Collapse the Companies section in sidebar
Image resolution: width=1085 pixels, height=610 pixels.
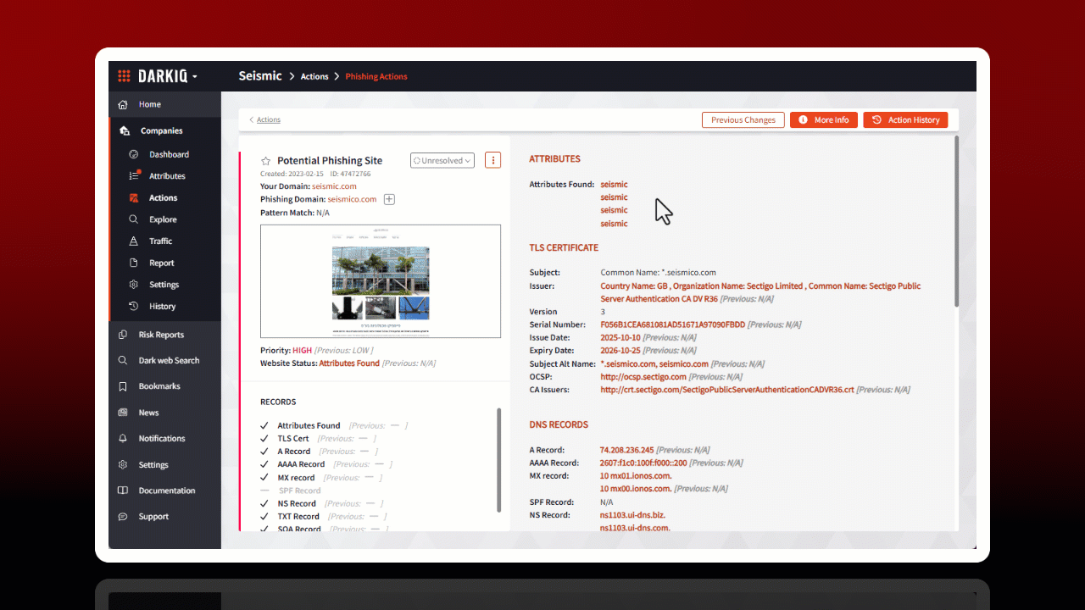(161, 130)
